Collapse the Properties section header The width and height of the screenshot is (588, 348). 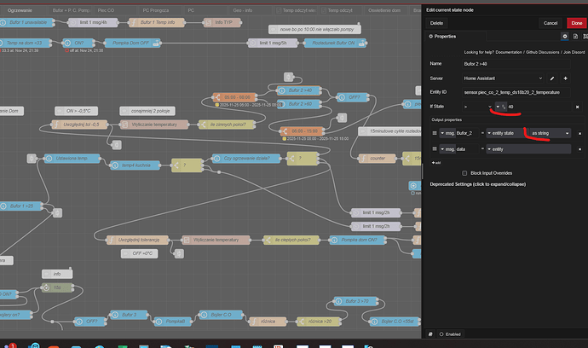444,37
